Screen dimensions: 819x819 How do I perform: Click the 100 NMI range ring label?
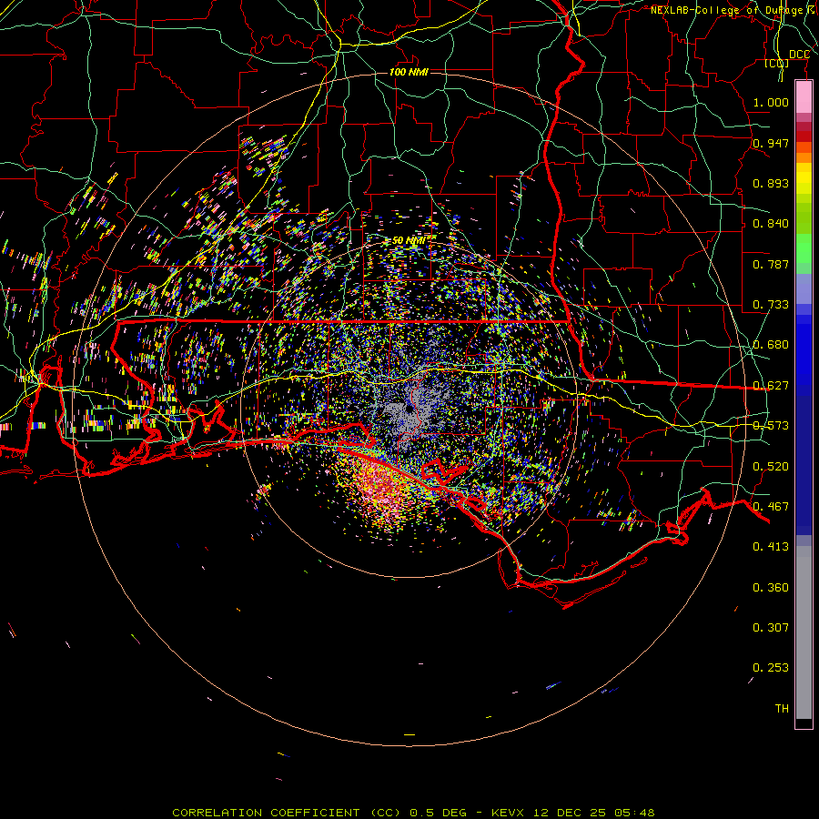[x=409, y=72]
